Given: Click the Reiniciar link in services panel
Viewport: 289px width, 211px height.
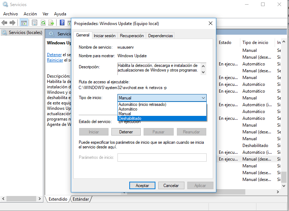Looking at the screenshot, I should (x=55, y=60).
